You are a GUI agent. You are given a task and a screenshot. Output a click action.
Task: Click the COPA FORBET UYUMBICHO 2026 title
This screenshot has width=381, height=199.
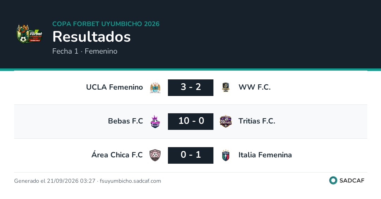[x=106, y=24]
